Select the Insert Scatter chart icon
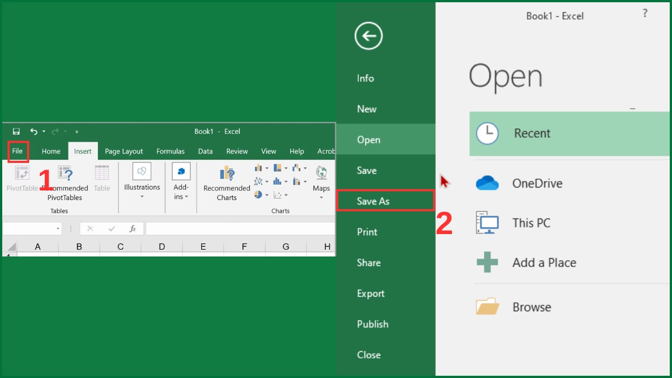The height and width of the screenshot is (378, 672). click(277, 194)
